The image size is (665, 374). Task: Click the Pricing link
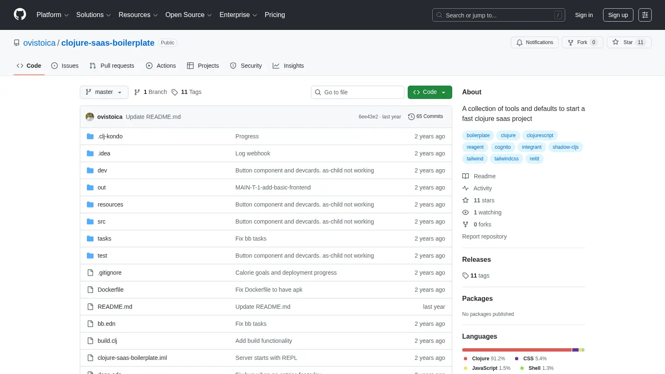click(275, 15)
